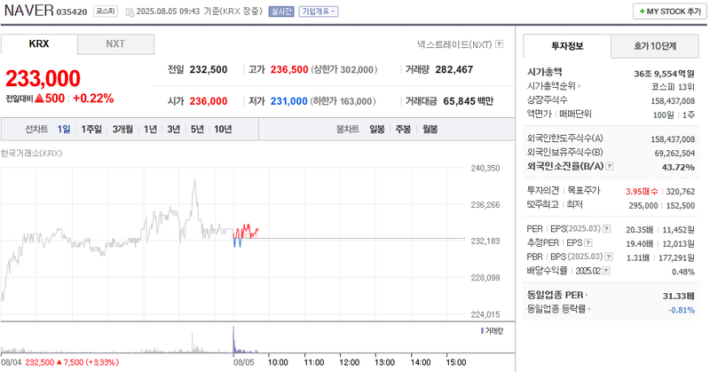Click help icon next to 외국인소진율(B/A)

pos(610,166)
